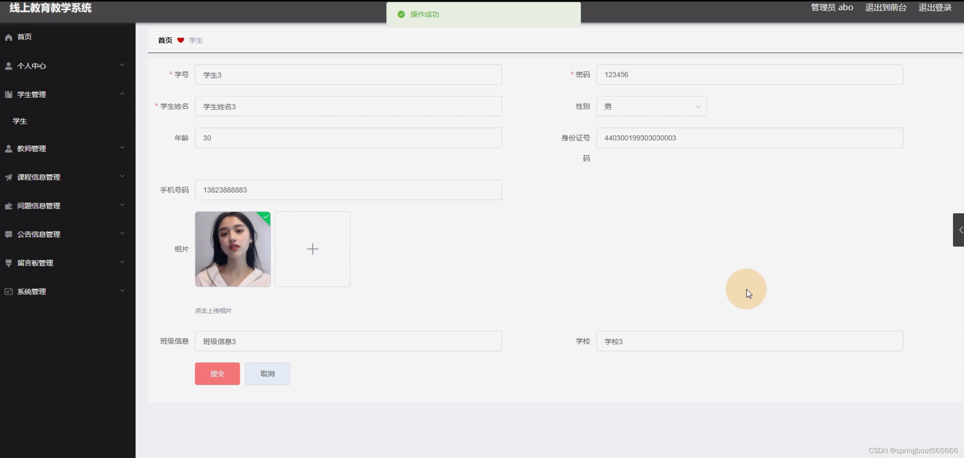
Task: Click 退出登录 in top bar
Action: [x=935, y=8]
